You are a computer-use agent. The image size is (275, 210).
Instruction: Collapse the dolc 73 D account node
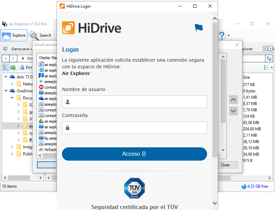pyautogui.click(x=6, y=77)
